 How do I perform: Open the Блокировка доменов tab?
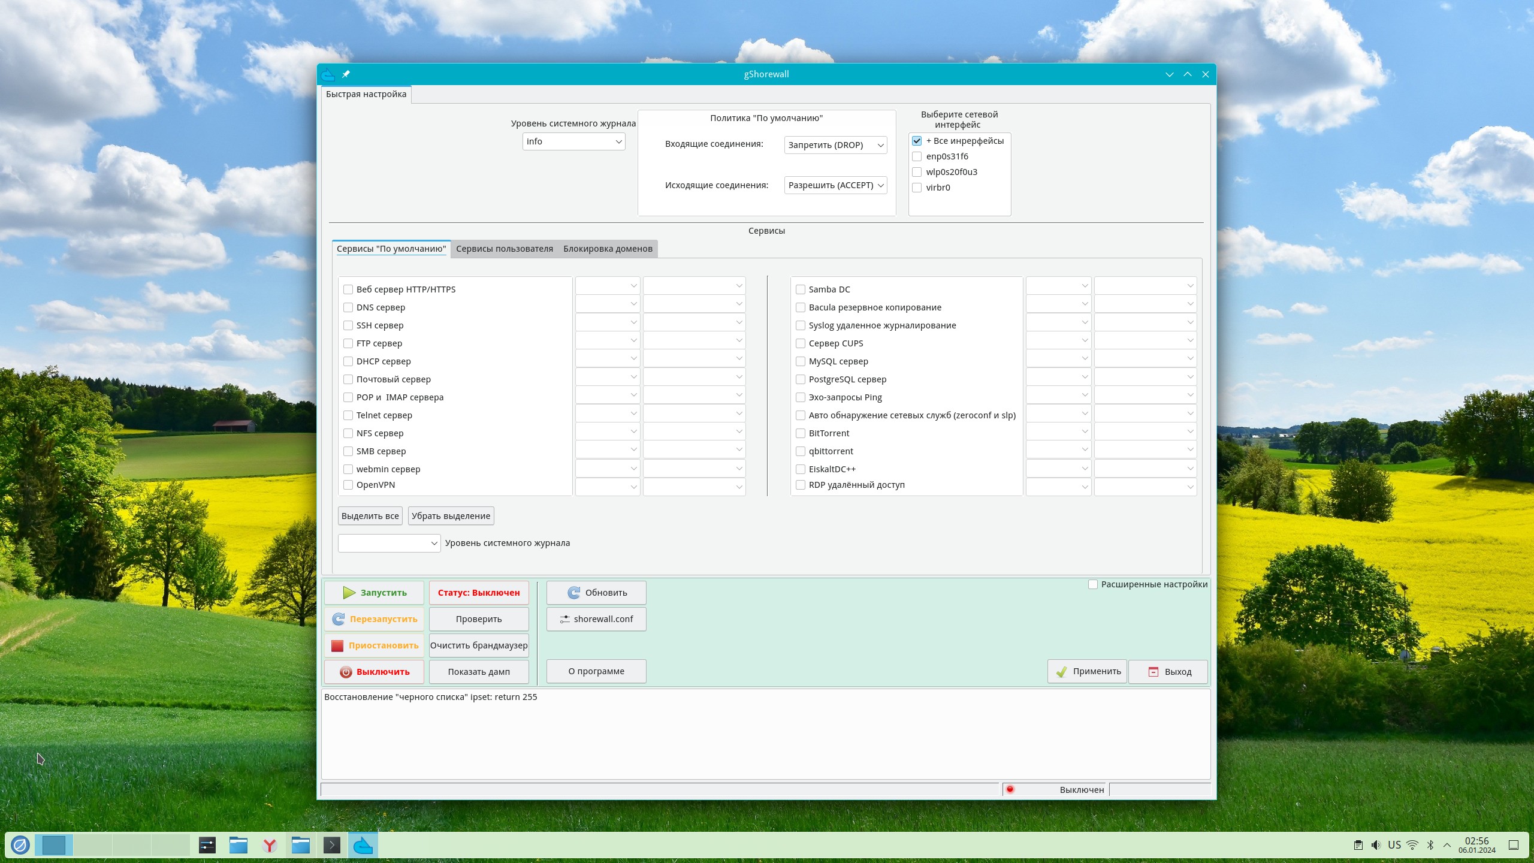pyautogui.click(x=608, y=249)
